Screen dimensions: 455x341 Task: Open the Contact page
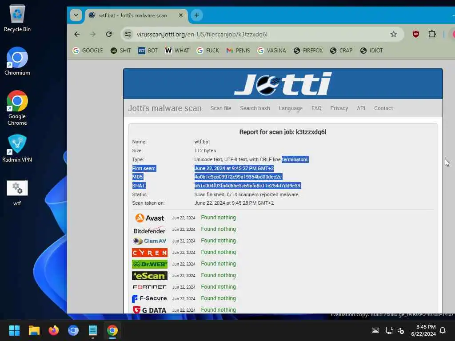coord(383,108)
